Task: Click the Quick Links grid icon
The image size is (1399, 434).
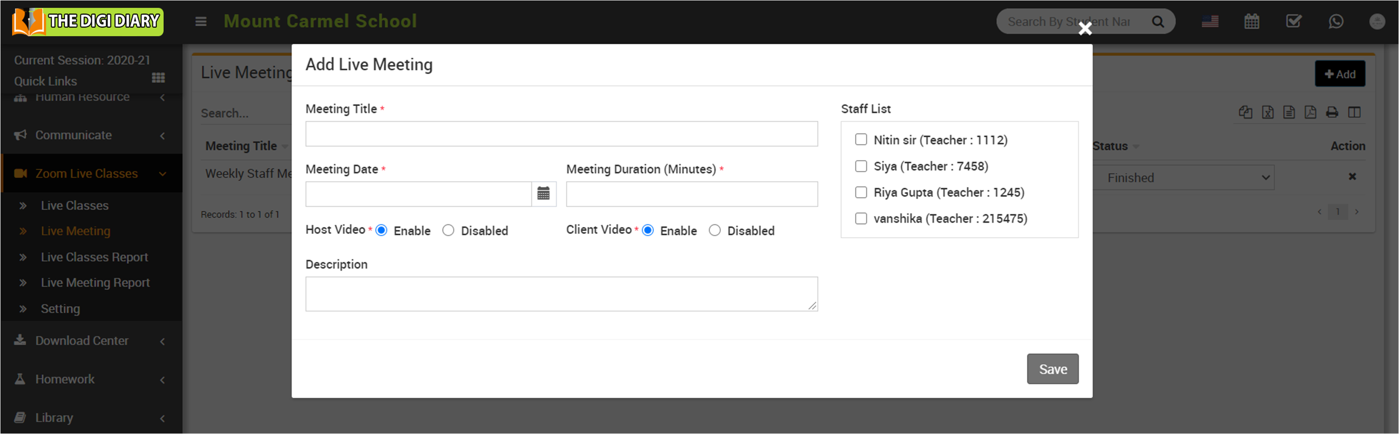Action: (x=158, y=78)
